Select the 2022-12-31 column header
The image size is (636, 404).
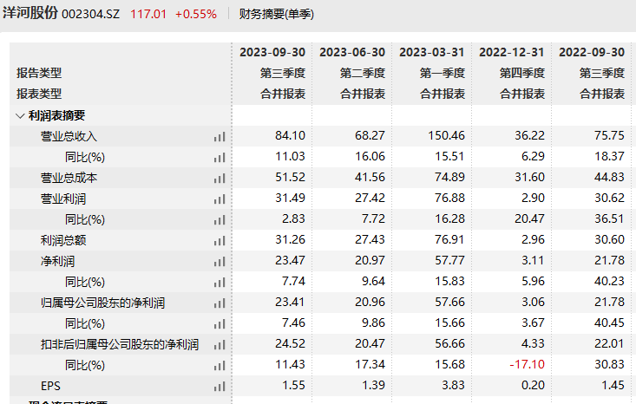[x=511, y=52]
